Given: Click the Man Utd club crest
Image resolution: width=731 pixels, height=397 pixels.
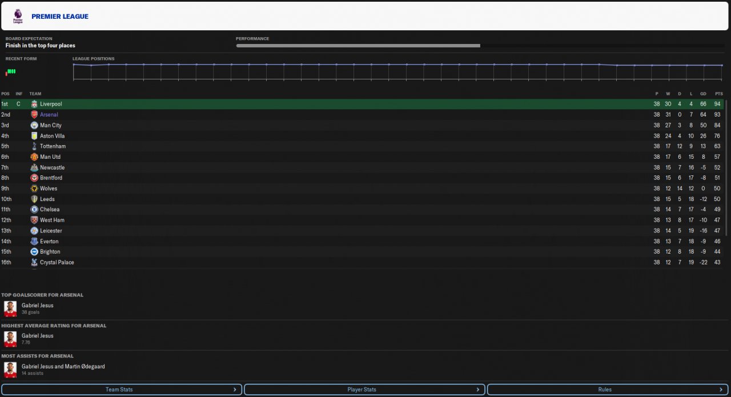Looking at the screenshot, I should (34, 157).
